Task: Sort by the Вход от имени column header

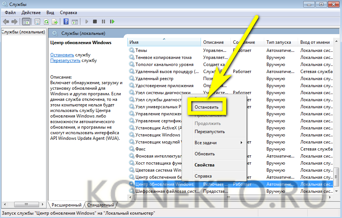Action: 315,42
